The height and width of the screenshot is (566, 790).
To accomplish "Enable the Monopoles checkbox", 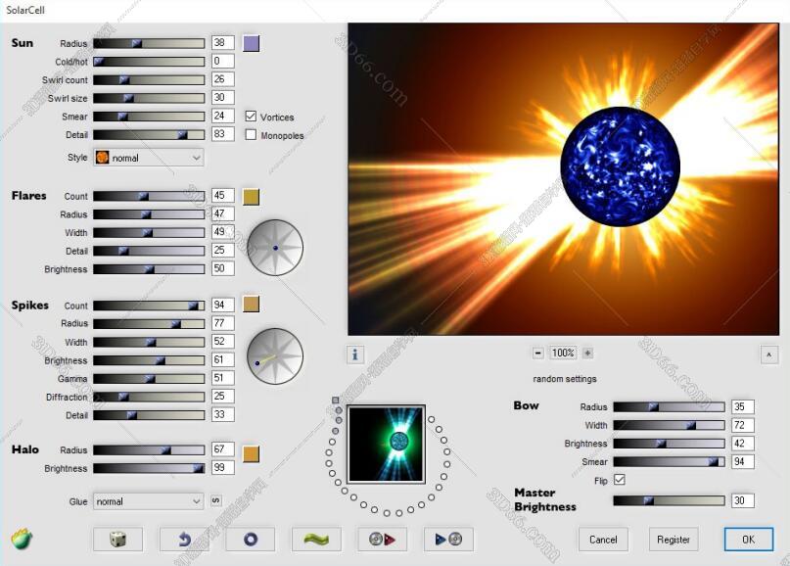I will tap(252, 135).
